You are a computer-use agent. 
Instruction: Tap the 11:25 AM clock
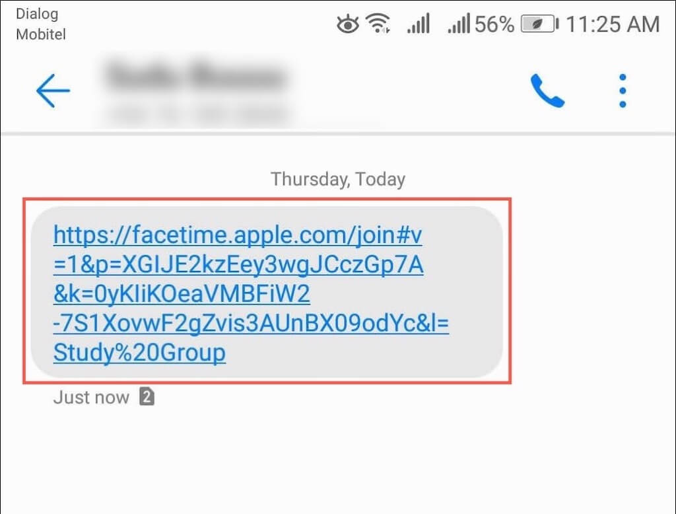(613, 24)
